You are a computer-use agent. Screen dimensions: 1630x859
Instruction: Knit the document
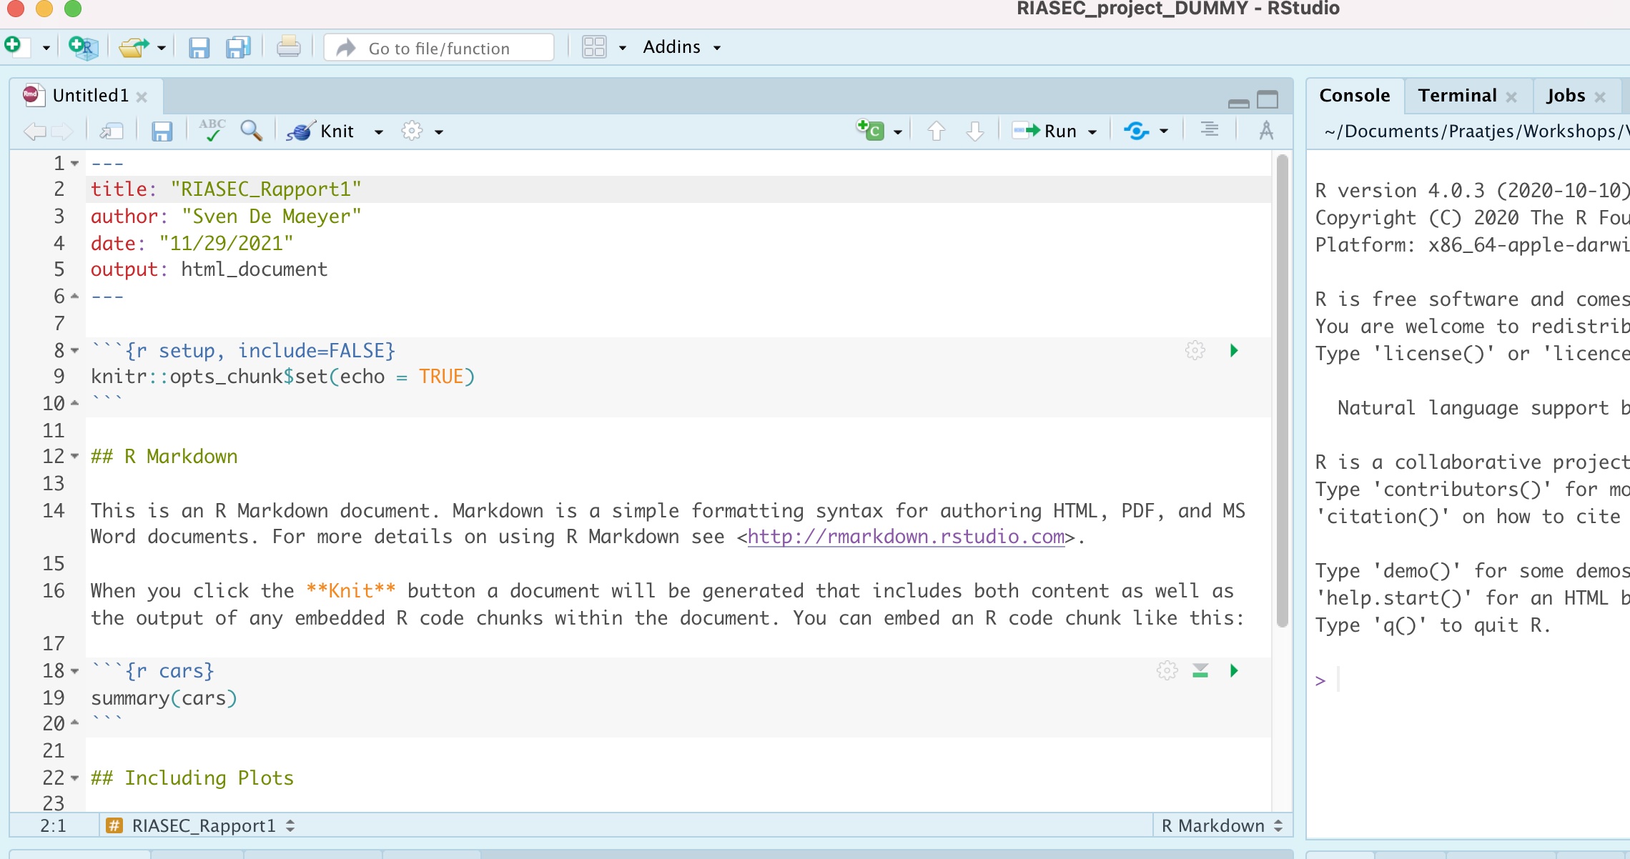[320, 131]
